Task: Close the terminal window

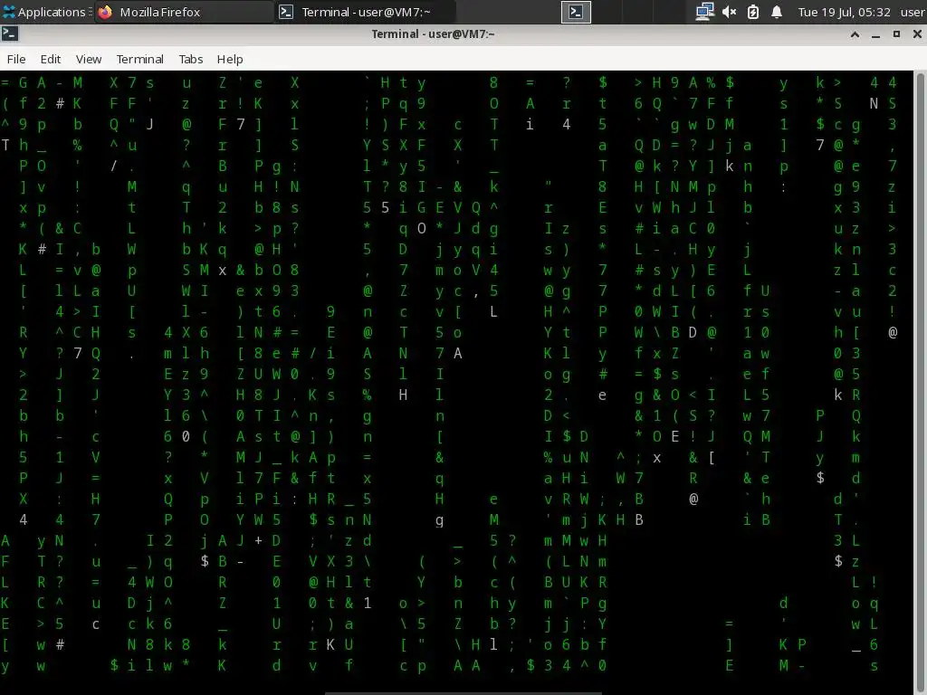Action: coord(917,34)
